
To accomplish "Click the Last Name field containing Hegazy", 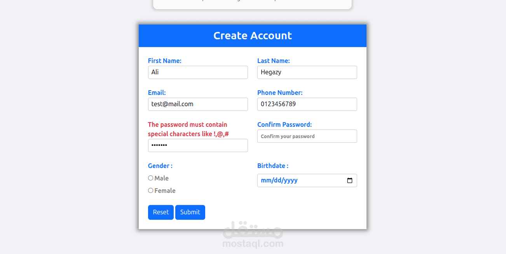I will 307,72.
